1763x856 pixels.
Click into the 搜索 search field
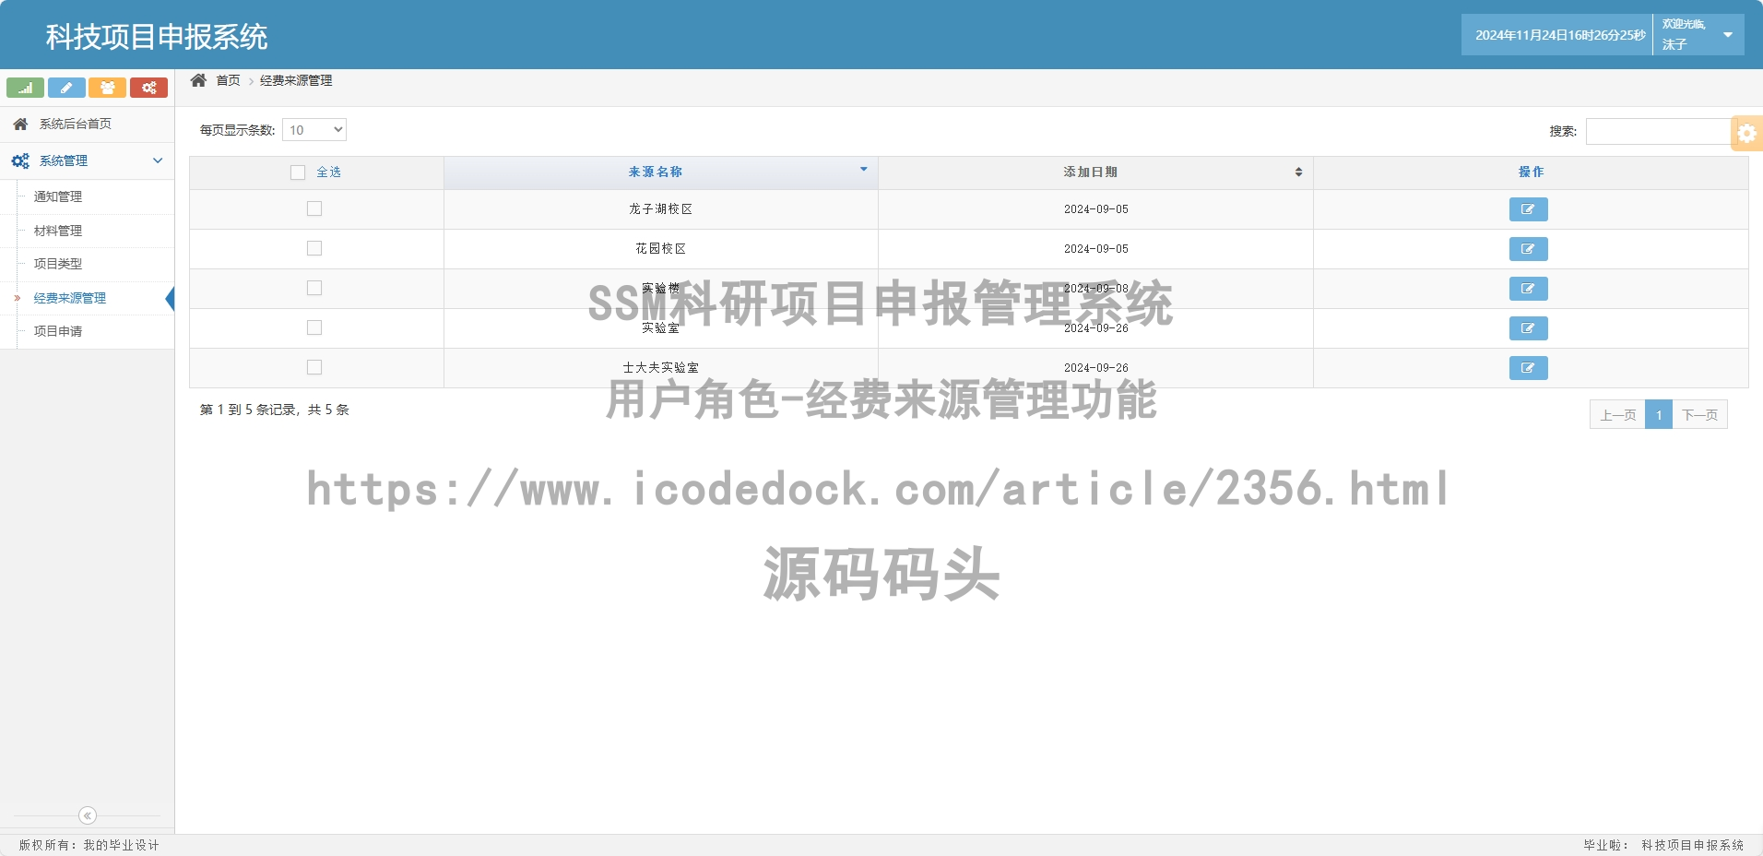click(x=1658, y=131)
